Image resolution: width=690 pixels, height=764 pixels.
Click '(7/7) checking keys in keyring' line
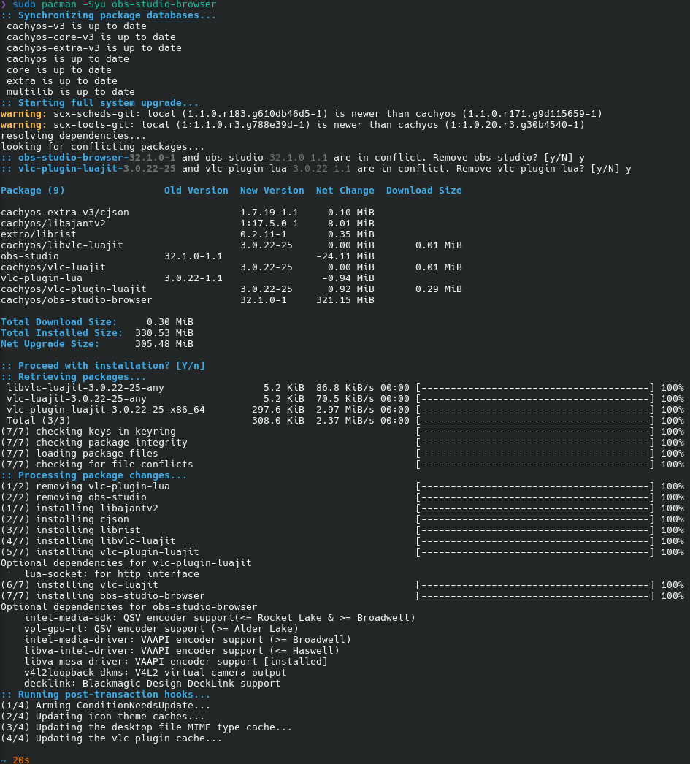click(342, 432)
